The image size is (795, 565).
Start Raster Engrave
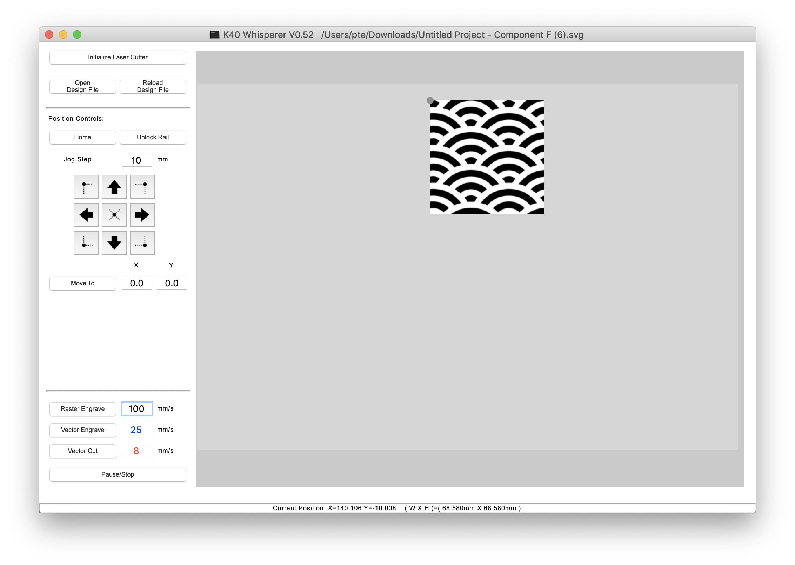coord(82,409)
